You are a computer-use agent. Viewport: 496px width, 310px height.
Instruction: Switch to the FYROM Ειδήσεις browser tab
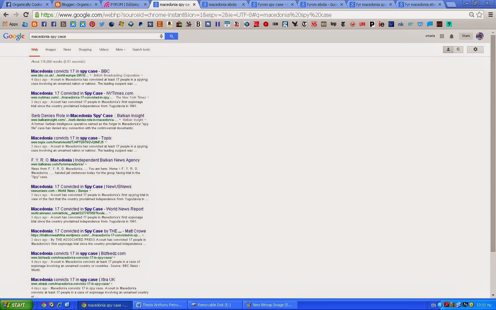pos(126,4)
